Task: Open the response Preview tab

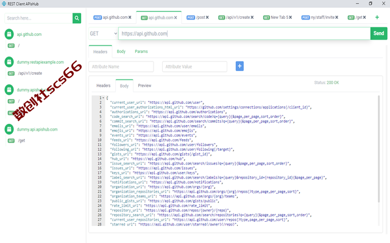Action: pos(144,86)
